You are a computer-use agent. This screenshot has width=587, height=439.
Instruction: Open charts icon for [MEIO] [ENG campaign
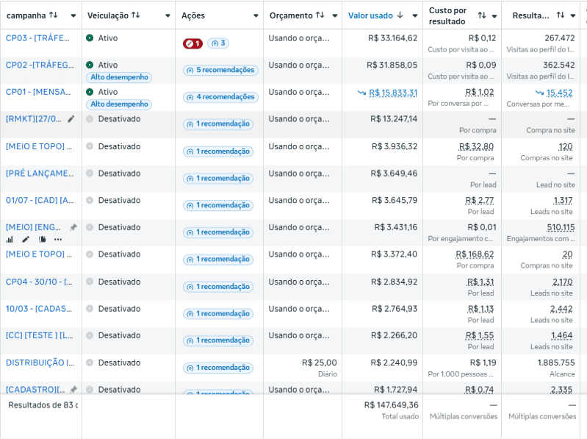point(10,239)
